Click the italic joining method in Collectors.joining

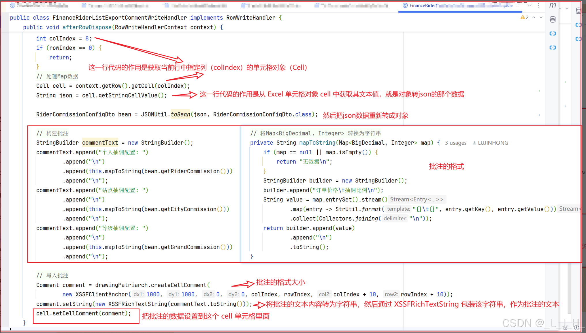click(x=366, y=219)
